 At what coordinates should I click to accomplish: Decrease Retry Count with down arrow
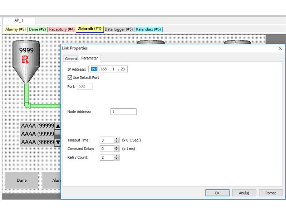point(117,159)
